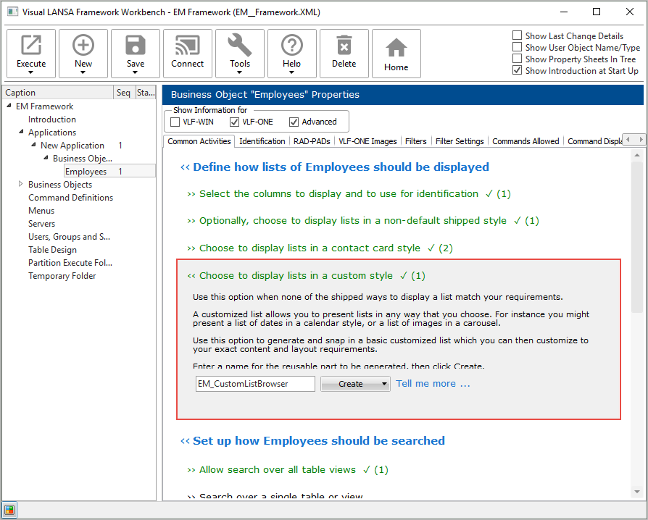Open the Save dropdown arrow
The width and height of the screenshot is (648, 520).
(x=135, y=72)
